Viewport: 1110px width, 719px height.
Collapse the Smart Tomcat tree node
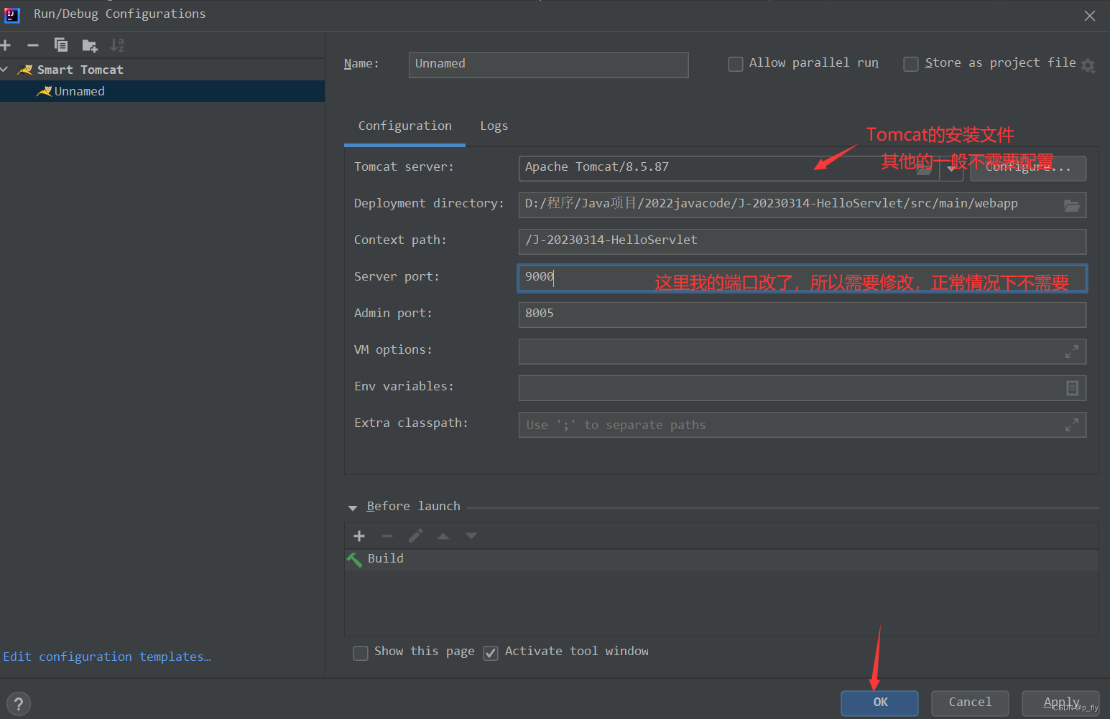4,70
